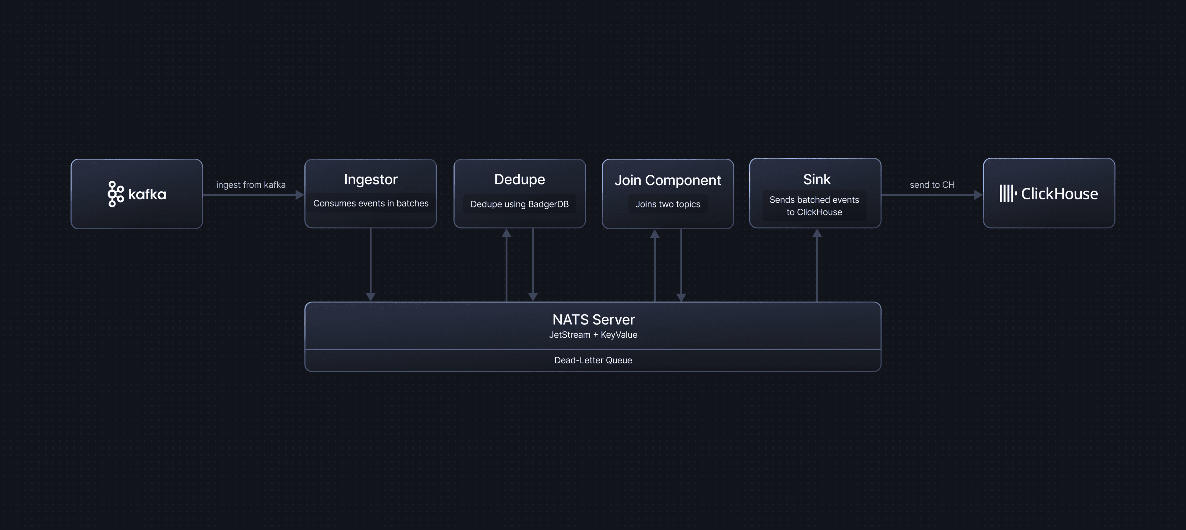Expand the 'Dedupe using BadgerDB' detail label
The width and height of the screenshot is (1186, 530).
[x=519, y=204]
